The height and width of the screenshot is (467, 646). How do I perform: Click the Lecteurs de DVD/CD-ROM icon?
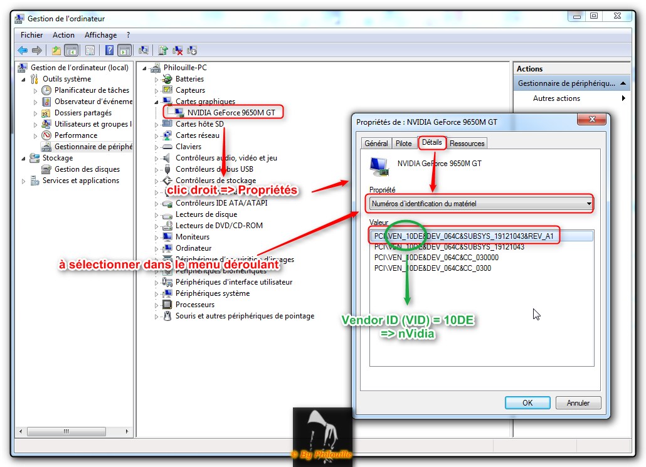tap(167, 225)
